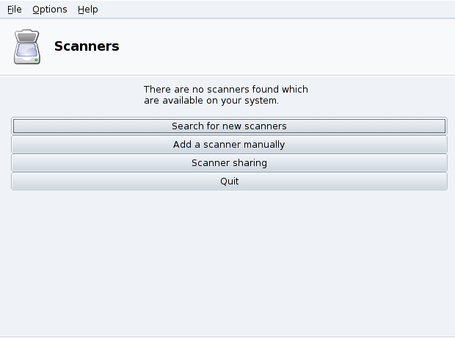Click the "There are no scanners found" line
The image size is (455, 338).
coord(225,90)
